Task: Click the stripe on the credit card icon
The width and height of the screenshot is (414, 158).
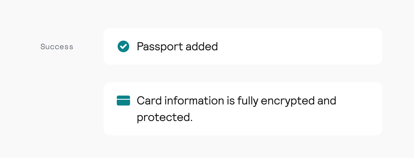Action: pos(123,99)
